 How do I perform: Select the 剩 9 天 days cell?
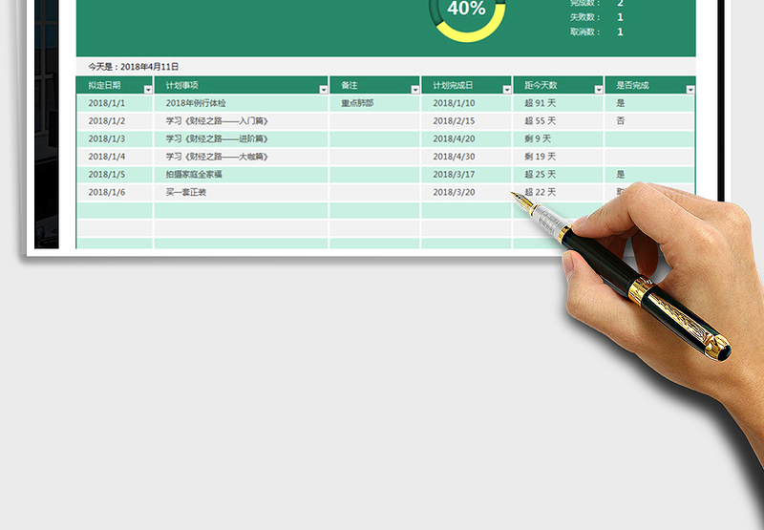pos(539,138)
